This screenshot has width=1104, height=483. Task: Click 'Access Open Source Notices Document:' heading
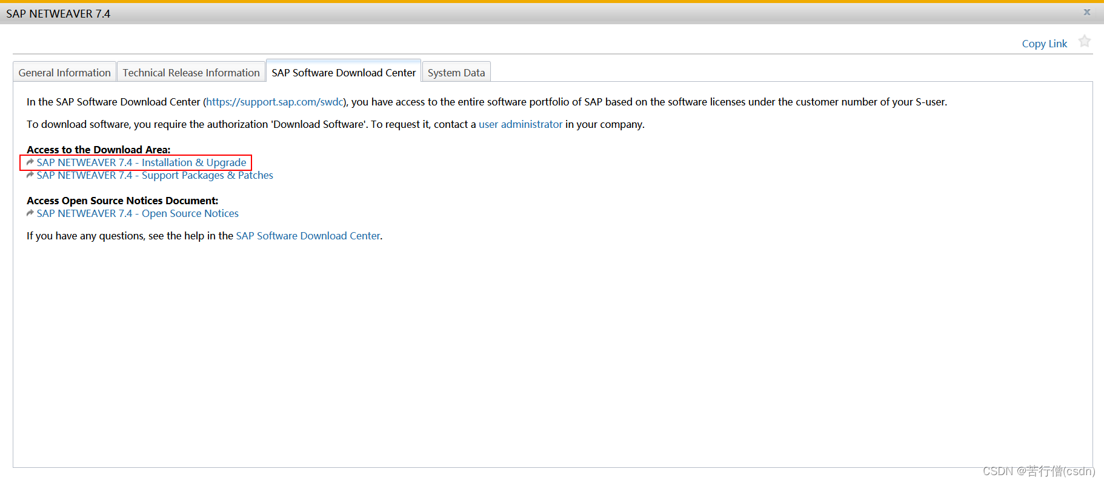[122, 201]
